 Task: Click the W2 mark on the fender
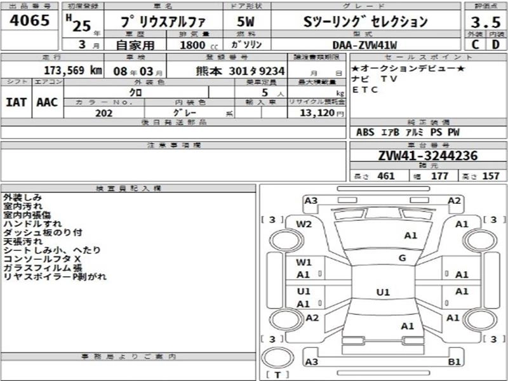[x=304, y=224]
